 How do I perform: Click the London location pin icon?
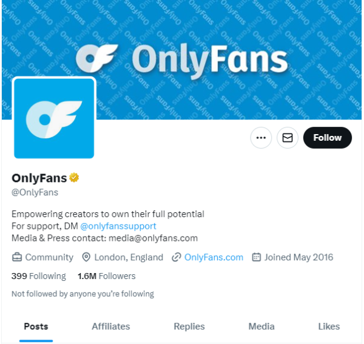[x=86, y=257]
